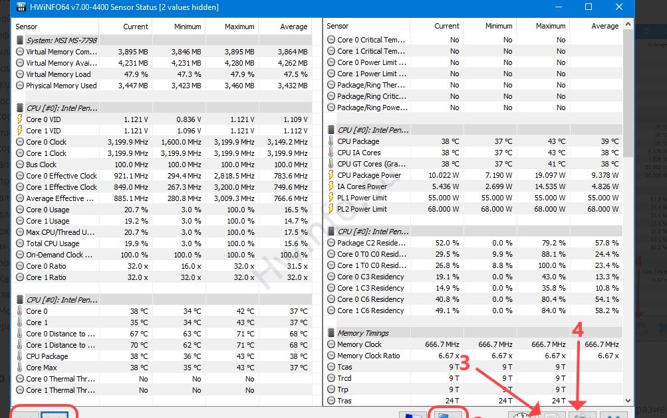Viewport: 667px width, 418px height.
Task: Click the chip icon beside System: MSI MS-7798
Action: 19,40
